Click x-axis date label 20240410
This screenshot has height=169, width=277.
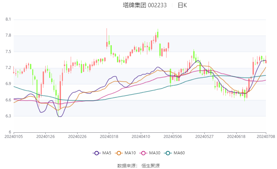141,137
